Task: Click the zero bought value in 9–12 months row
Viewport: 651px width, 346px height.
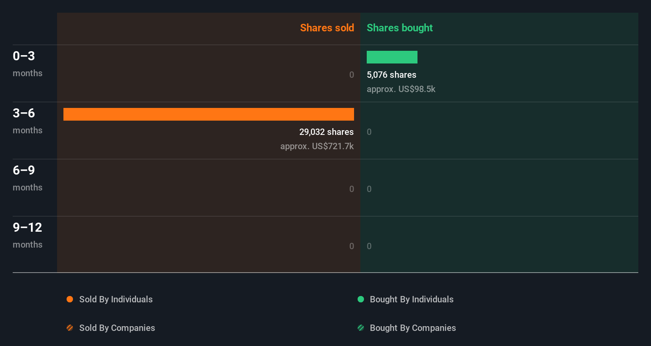Action: [369, 246]
